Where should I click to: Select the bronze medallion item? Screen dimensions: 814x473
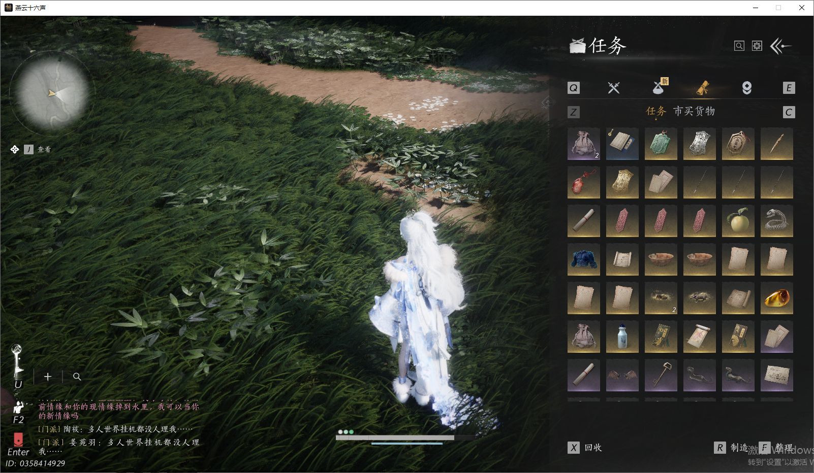point(738,144)
